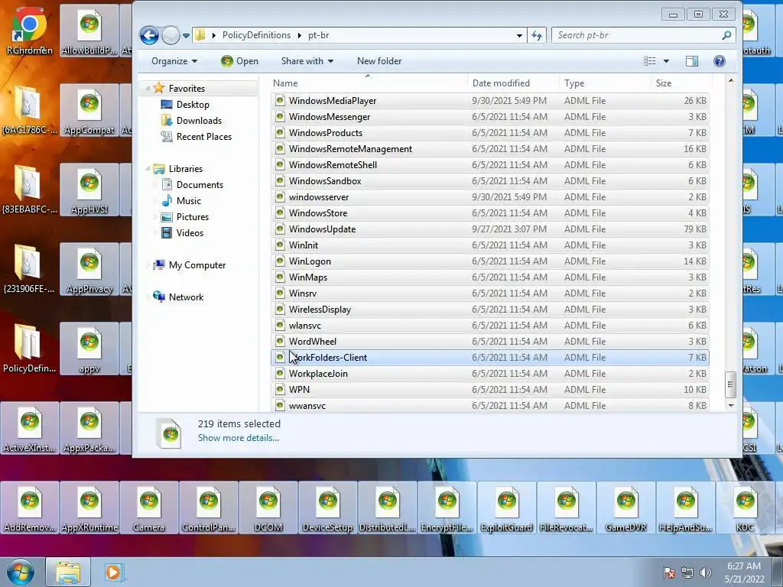The image size is (783, 587).
Task: Select Network in navigation pane
Action: [x=186, y=297]
